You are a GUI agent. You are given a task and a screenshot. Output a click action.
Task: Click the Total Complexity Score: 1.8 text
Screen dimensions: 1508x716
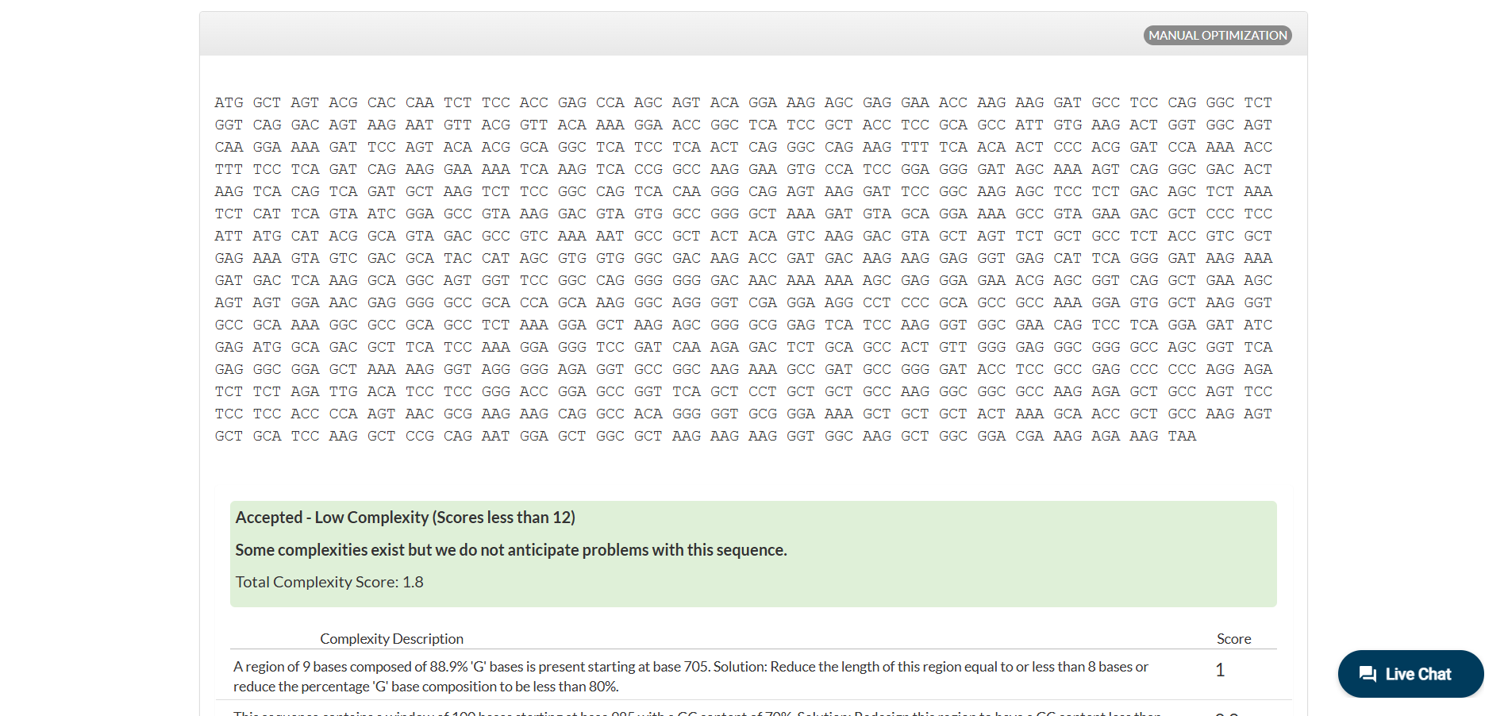329,582
